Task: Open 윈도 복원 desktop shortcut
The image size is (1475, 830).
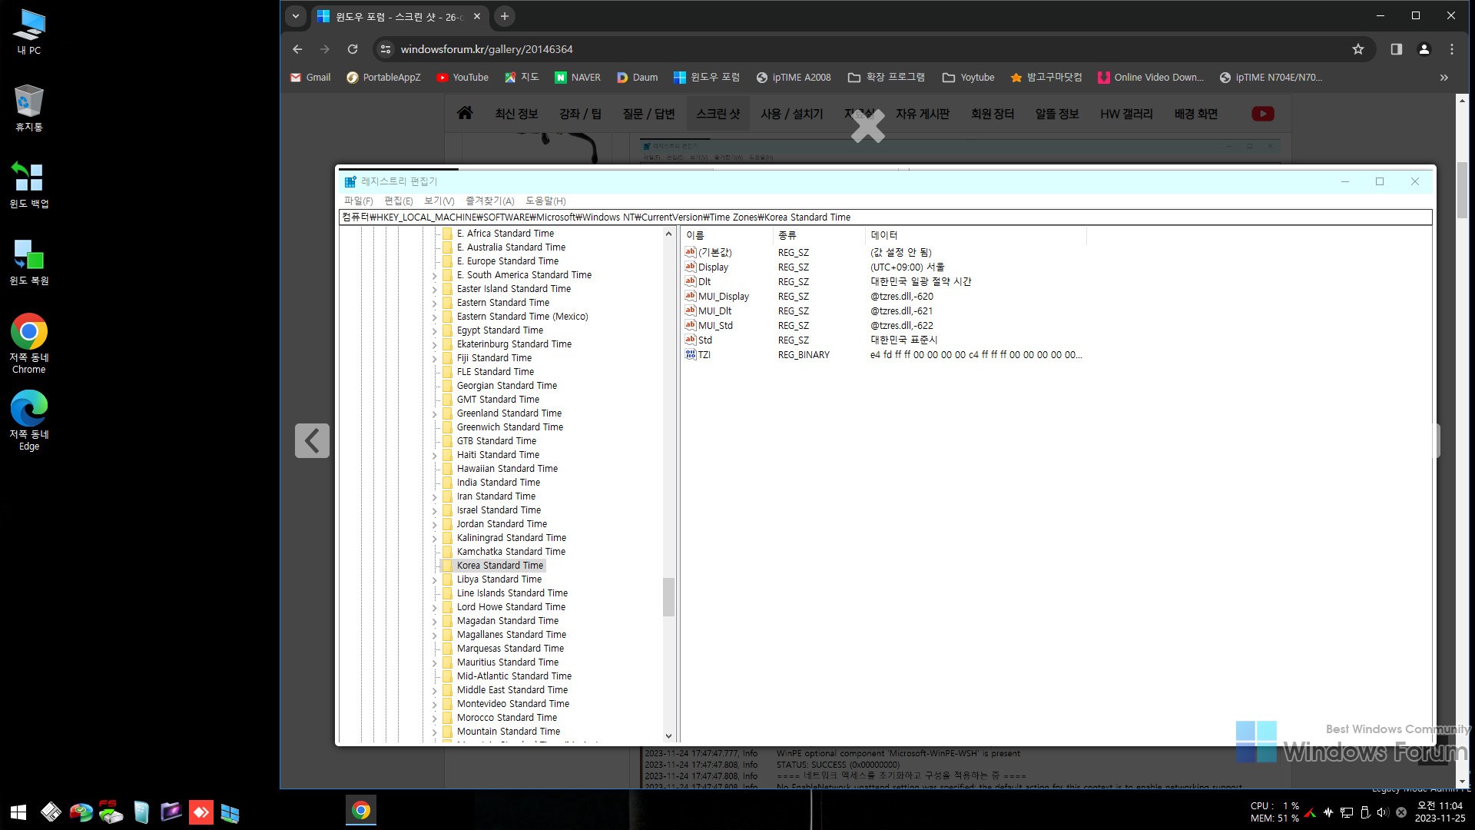Action: (x=29, y=262)
